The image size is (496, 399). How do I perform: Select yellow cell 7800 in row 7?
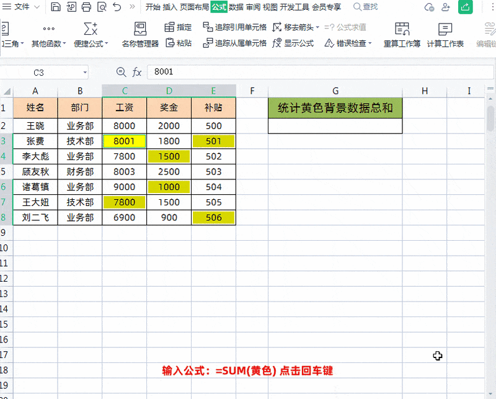click(125, 202)
